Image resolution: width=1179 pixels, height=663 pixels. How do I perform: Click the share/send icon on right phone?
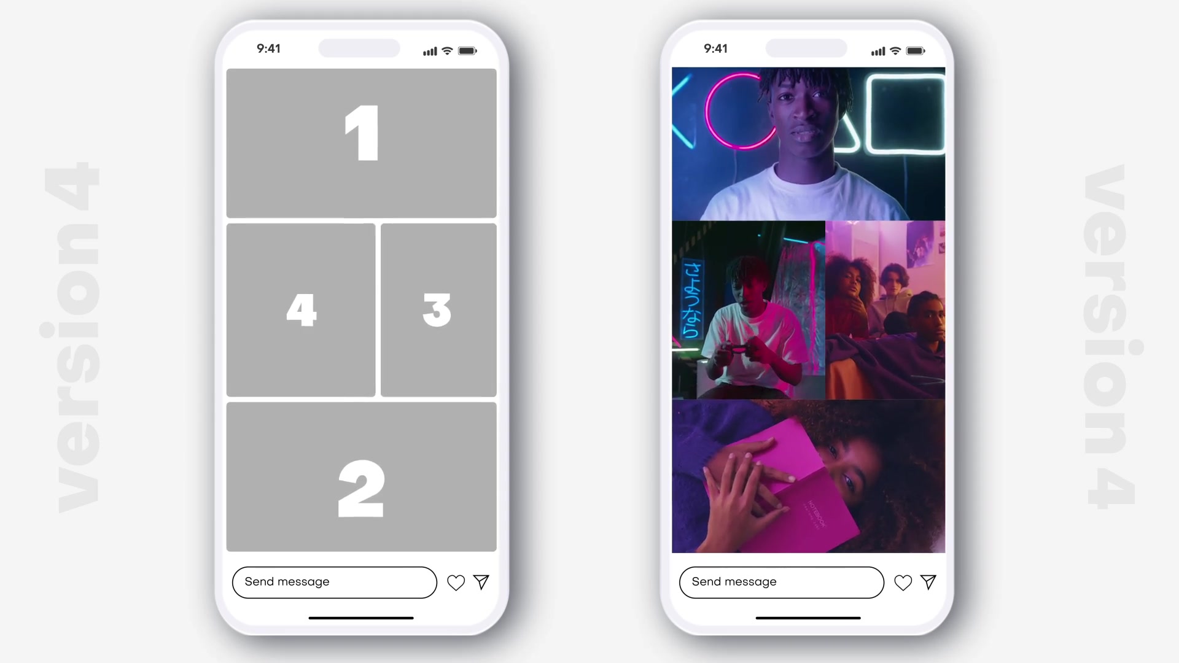click(929, 581)
